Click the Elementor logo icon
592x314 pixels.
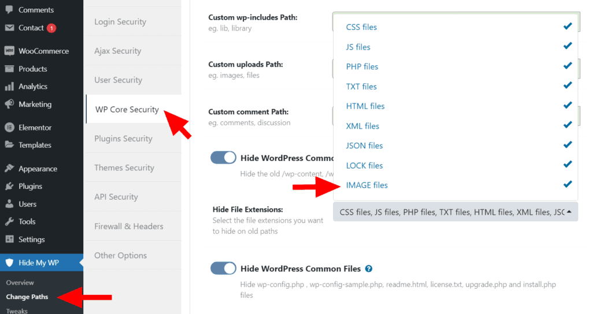point(9,128)
